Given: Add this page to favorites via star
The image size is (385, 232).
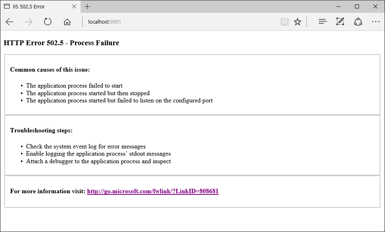Looking at the screenshot, I should (297, 22).
